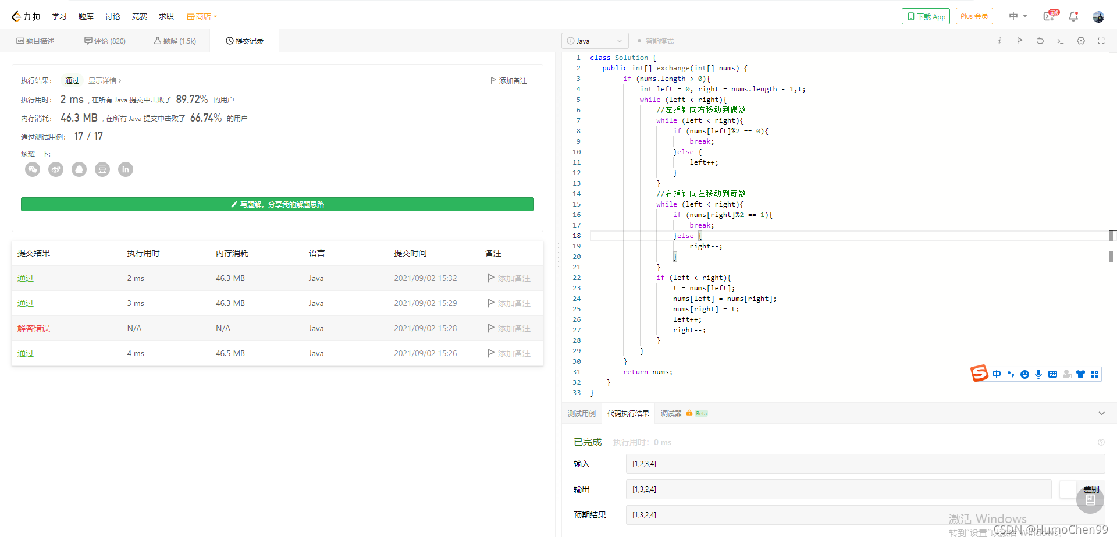
Task: Toggle the 差别 diff switch
Action: pyautogui.click(x=1069, y=489)
